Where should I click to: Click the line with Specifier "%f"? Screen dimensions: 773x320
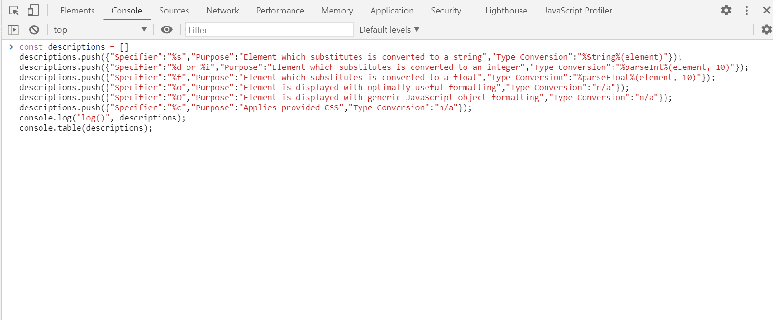[x=367, y=77]
